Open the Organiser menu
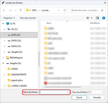The width and height of the screenshot is (108, 103). pos(9,18)
